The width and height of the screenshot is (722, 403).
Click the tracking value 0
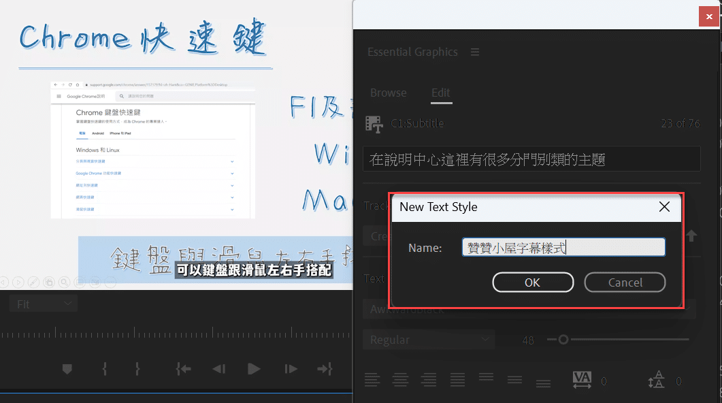[604, 381]
